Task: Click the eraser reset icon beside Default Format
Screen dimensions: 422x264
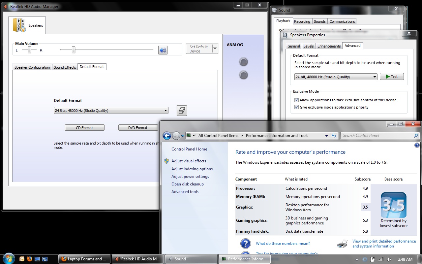Action: (x=182, y=111)
